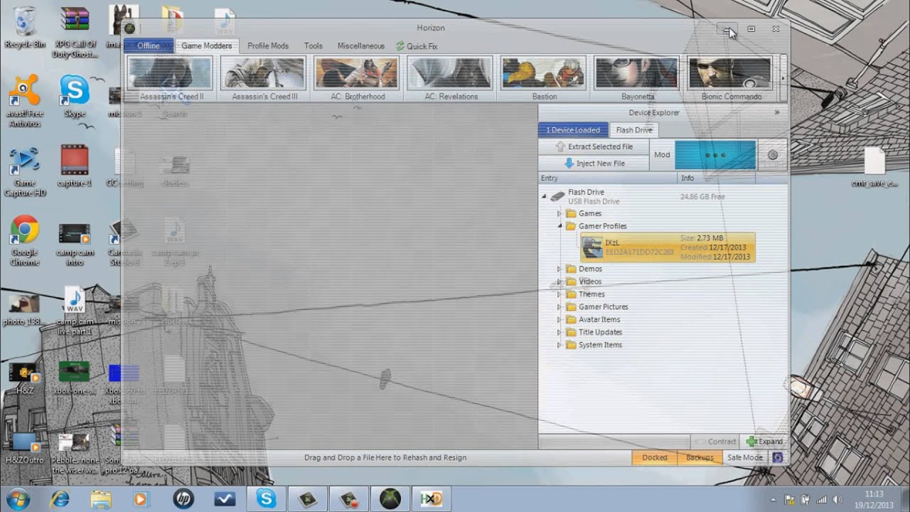Expand the Themes folder
Viewport: 910px width, 512px height.
(560, 294)
